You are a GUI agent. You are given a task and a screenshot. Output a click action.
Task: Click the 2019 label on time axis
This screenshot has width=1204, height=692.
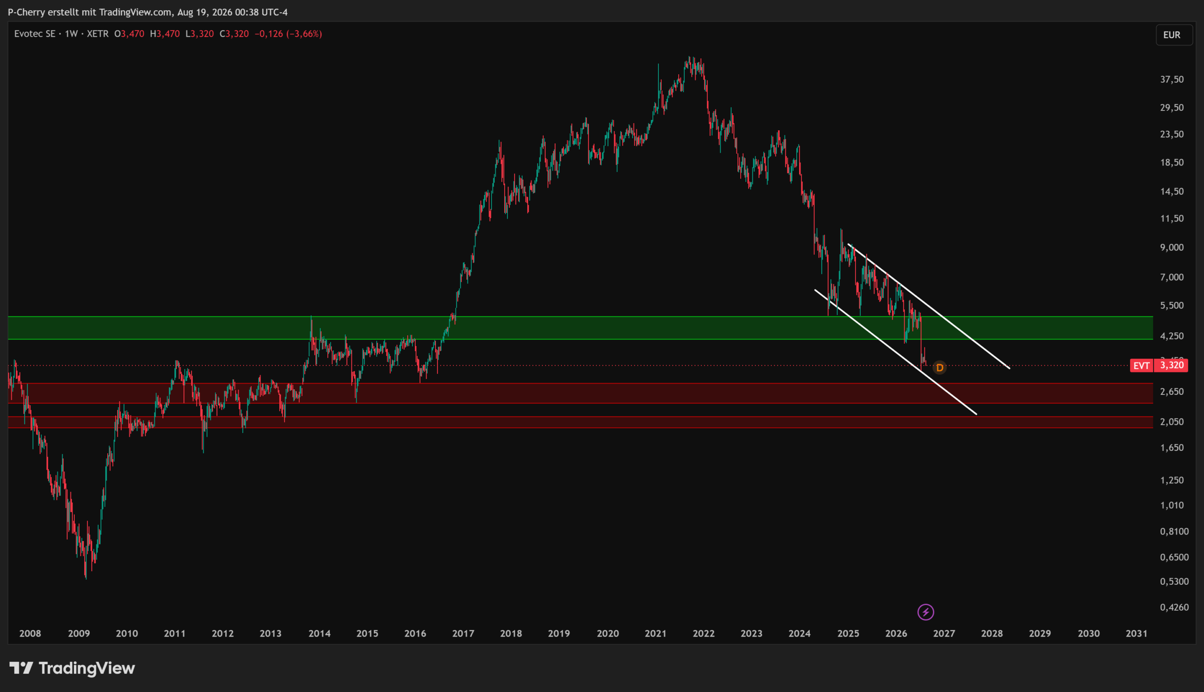pos(559,633)
